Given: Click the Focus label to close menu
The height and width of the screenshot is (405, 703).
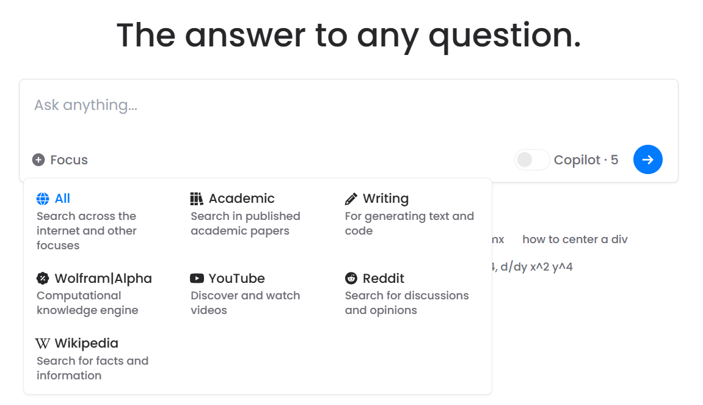Looking at the screenshot, I should pos(69,160).
